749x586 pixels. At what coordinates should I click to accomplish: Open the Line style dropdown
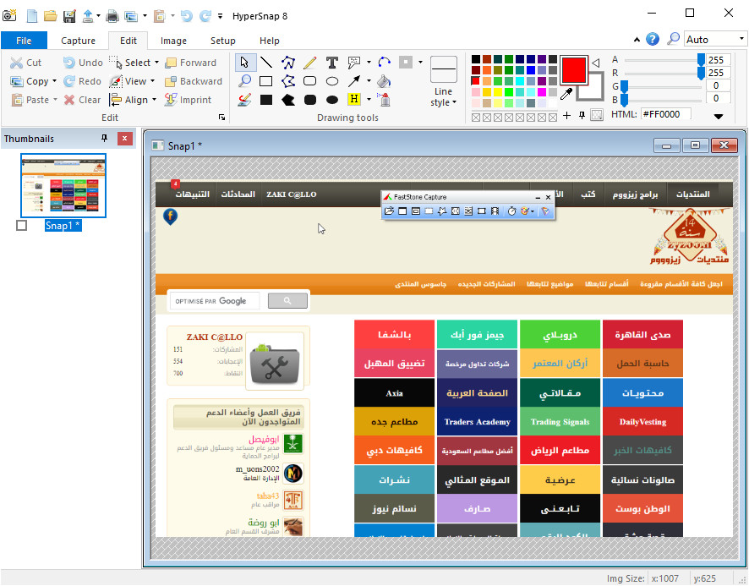point(443,96)
